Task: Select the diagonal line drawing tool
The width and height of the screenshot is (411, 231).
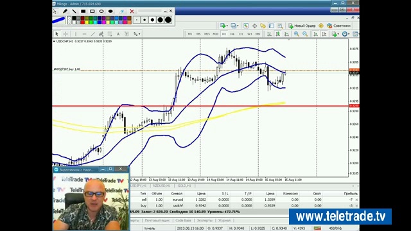Action: point(74,12)
